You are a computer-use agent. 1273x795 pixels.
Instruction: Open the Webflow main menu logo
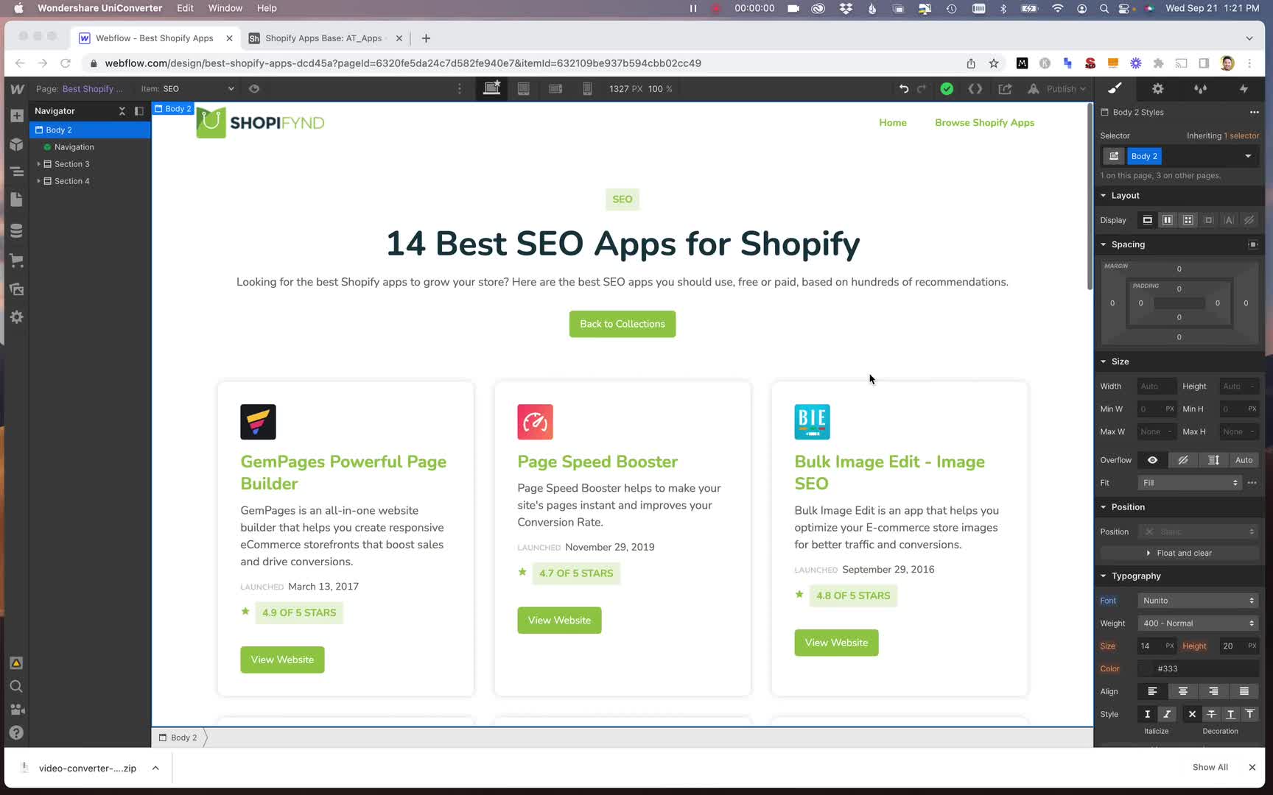[x=17, y=88]
